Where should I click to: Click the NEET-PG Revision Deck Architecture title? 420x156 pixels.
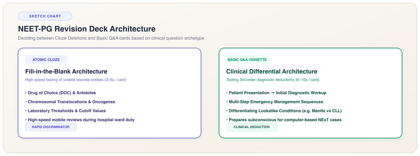87,29
